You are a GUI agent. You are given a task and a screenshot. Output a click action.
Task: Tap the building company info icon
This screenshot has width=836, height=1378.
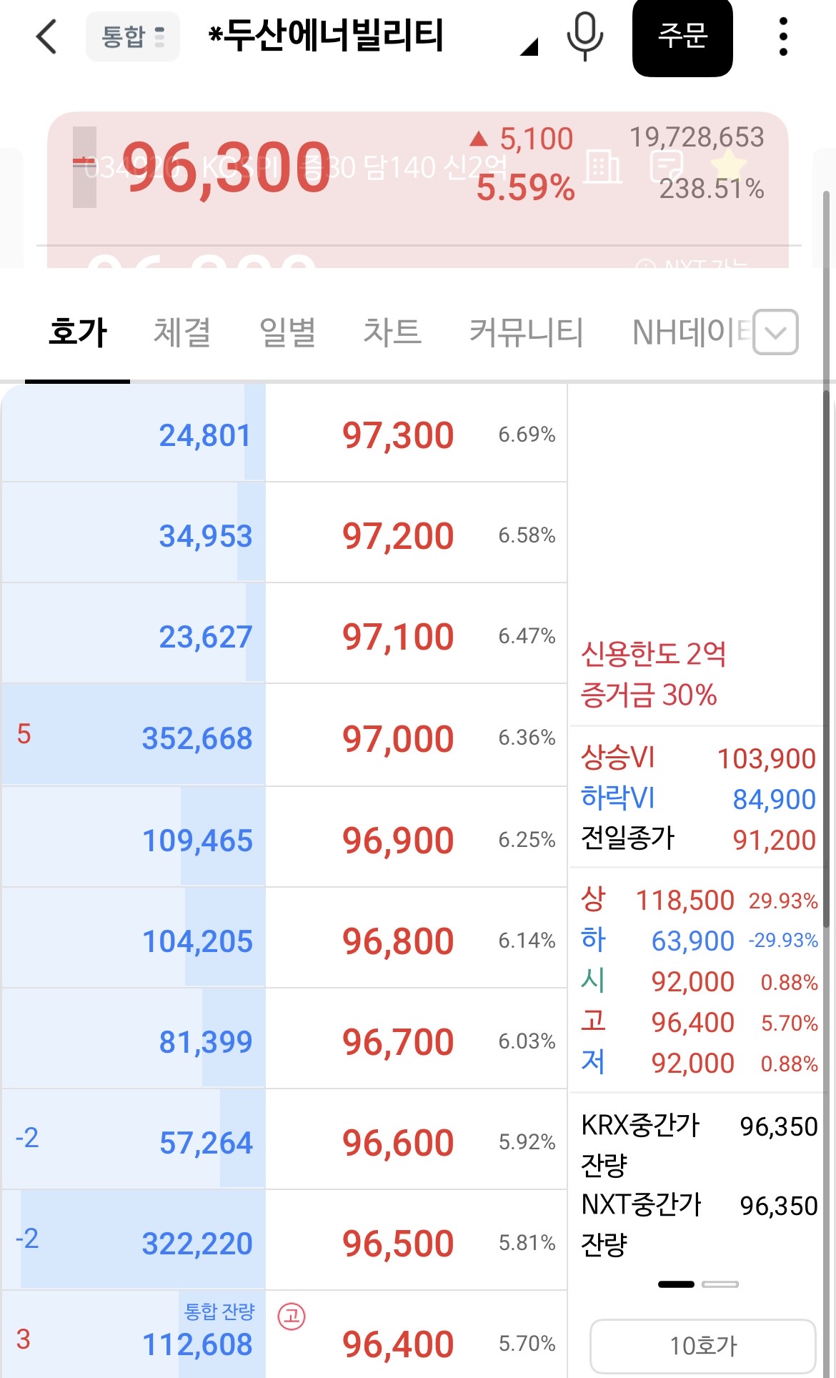[x=603, y=167]
